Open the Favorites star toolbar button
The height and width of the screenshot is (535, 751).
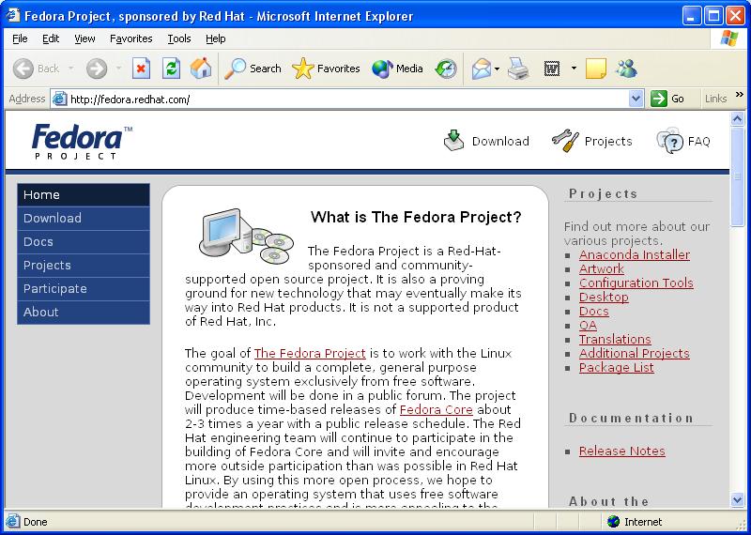326,69
